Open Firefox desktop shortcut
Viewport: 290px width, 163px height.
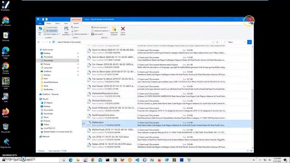5,113
